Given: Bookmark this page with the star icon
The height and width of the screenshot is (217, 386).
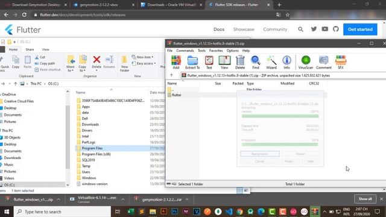Looking at the screenshot, I should 287,14.
